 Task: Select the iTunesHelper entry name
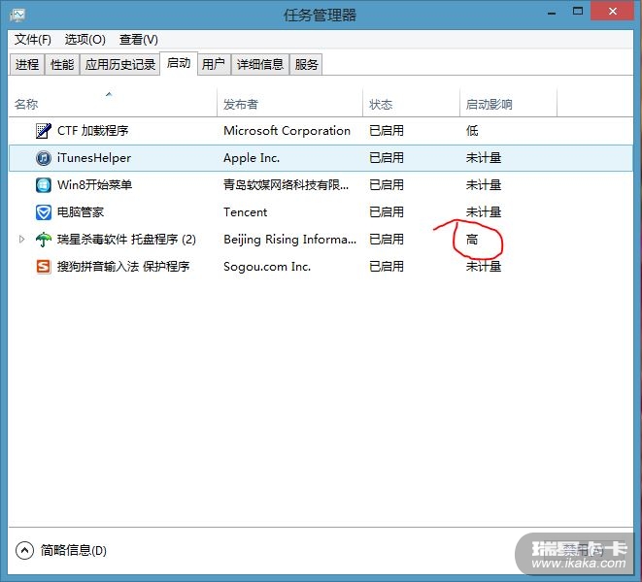[94, 158]
